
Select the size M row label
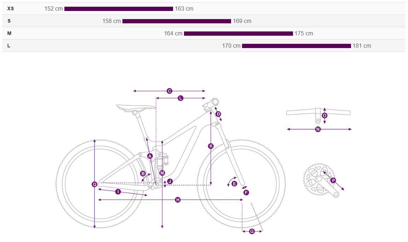[10, 33]
